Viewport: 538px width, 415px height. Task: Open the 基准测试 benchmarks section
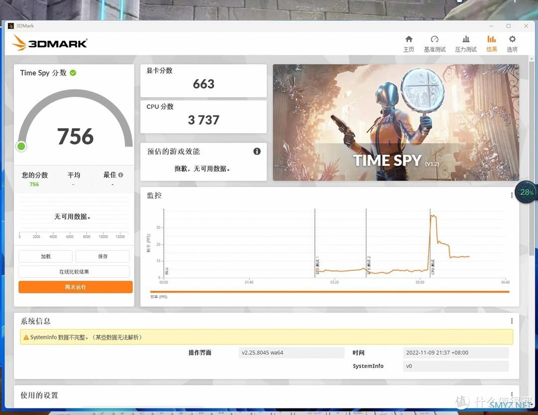[x=434, y=44]
